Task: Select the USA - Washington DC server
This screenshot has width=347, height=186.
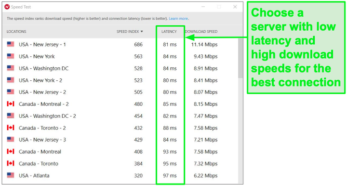Action: [43, 68]
